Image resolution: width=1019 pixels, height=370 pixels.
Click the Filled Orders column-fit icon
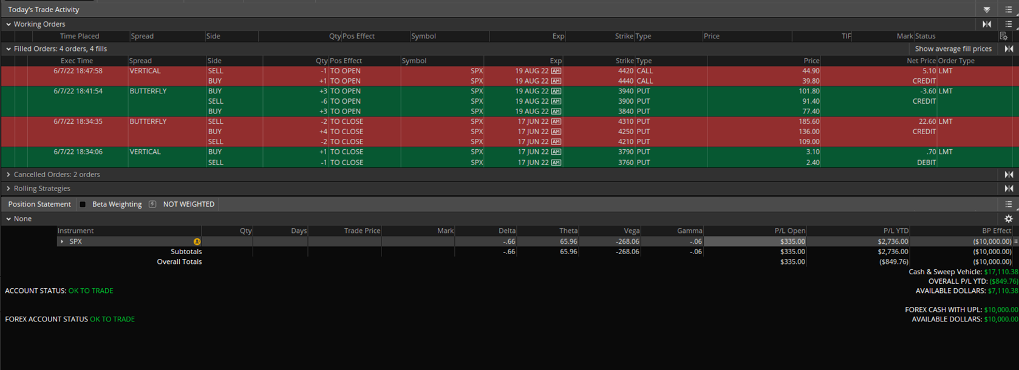tap(1009, 49)
